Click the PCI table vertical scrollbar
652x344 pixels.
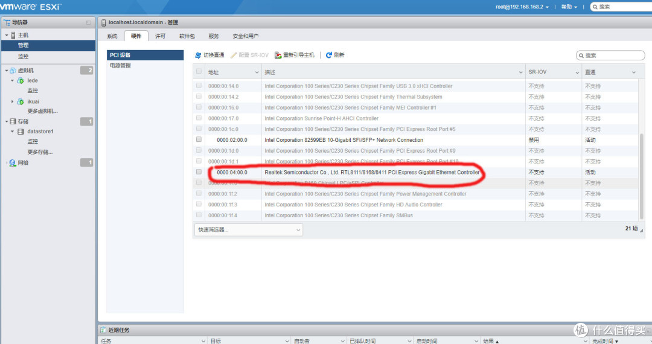point(641,177)
